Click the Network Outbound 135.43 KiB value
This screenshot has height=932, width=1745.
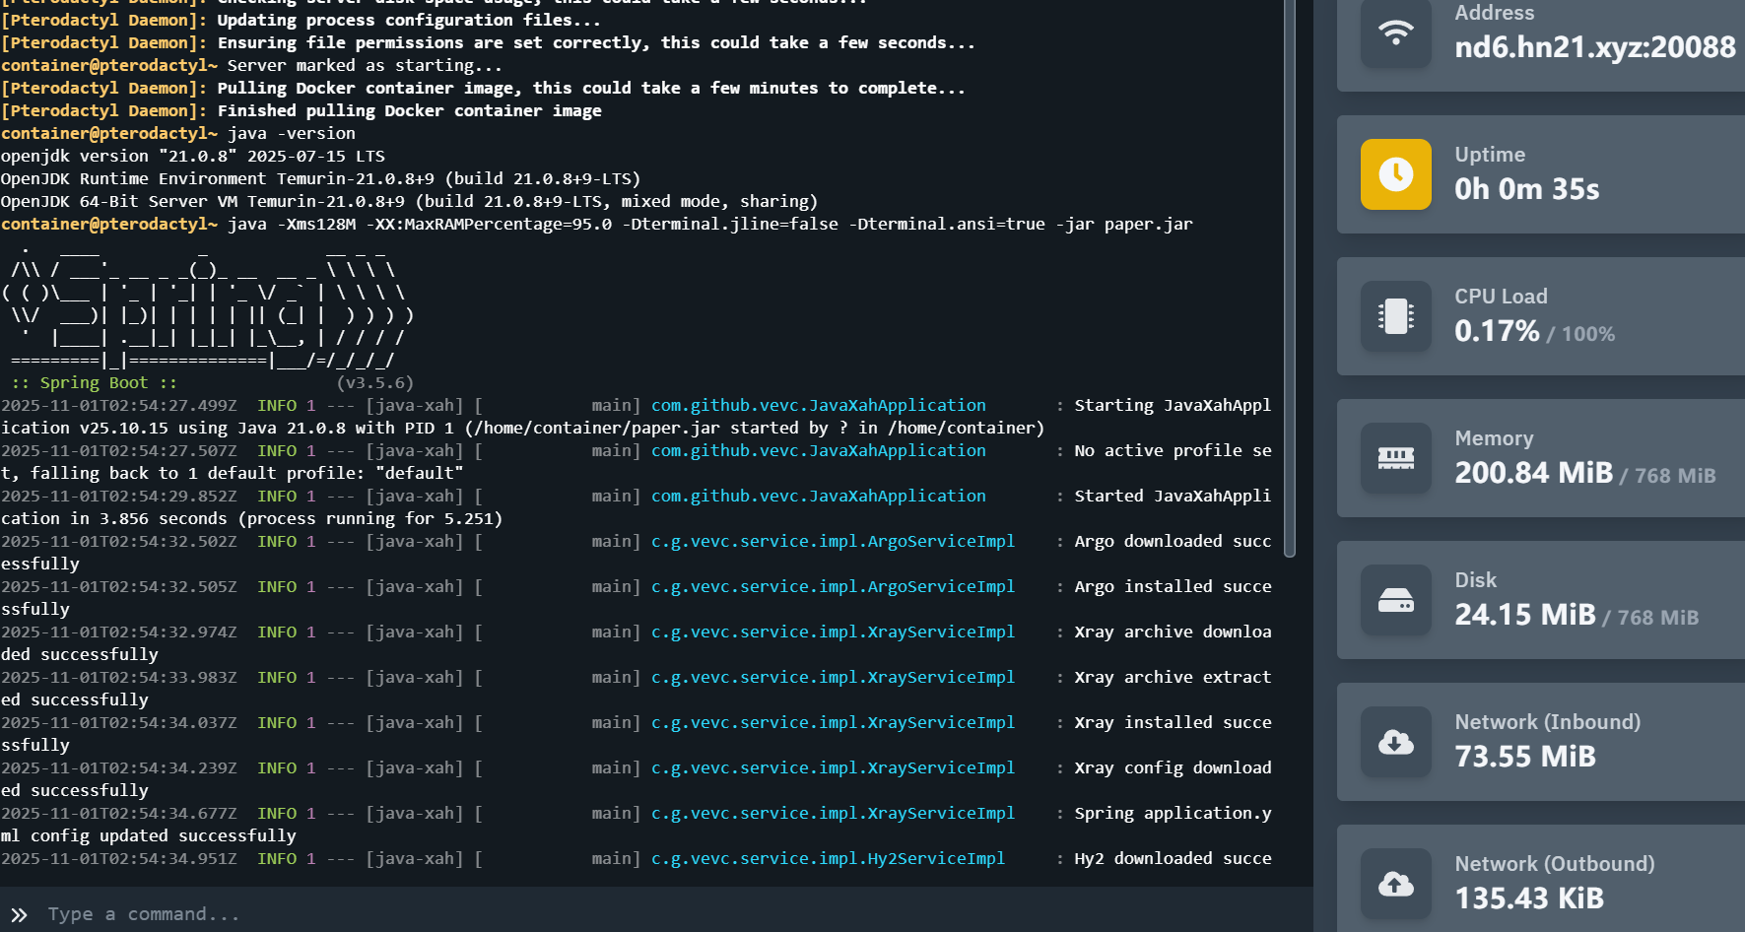[1529, 899]
